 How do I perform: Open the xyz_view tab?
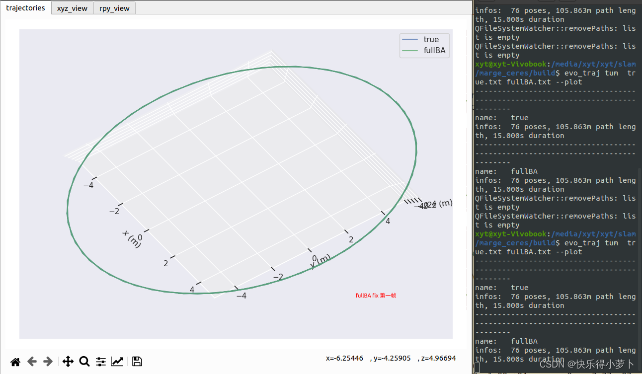coord(72,8)
